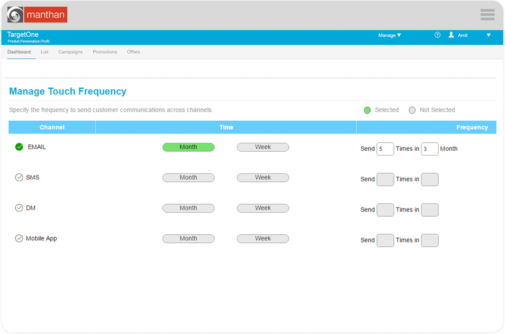Click the SMS Times in period field
The image size is (505, 334).
coord(430,180)
